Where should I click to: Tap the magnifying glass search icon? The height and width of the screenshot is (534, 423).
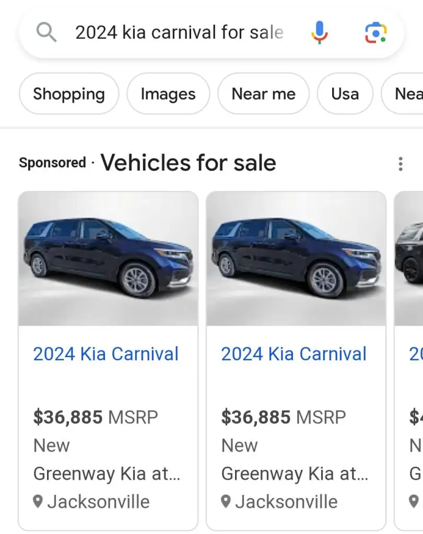(46, 33)
